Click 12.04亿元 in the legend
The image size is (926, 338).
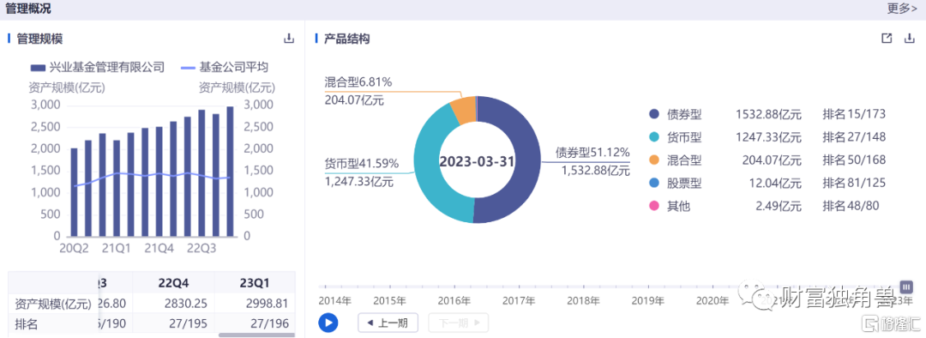775,184
